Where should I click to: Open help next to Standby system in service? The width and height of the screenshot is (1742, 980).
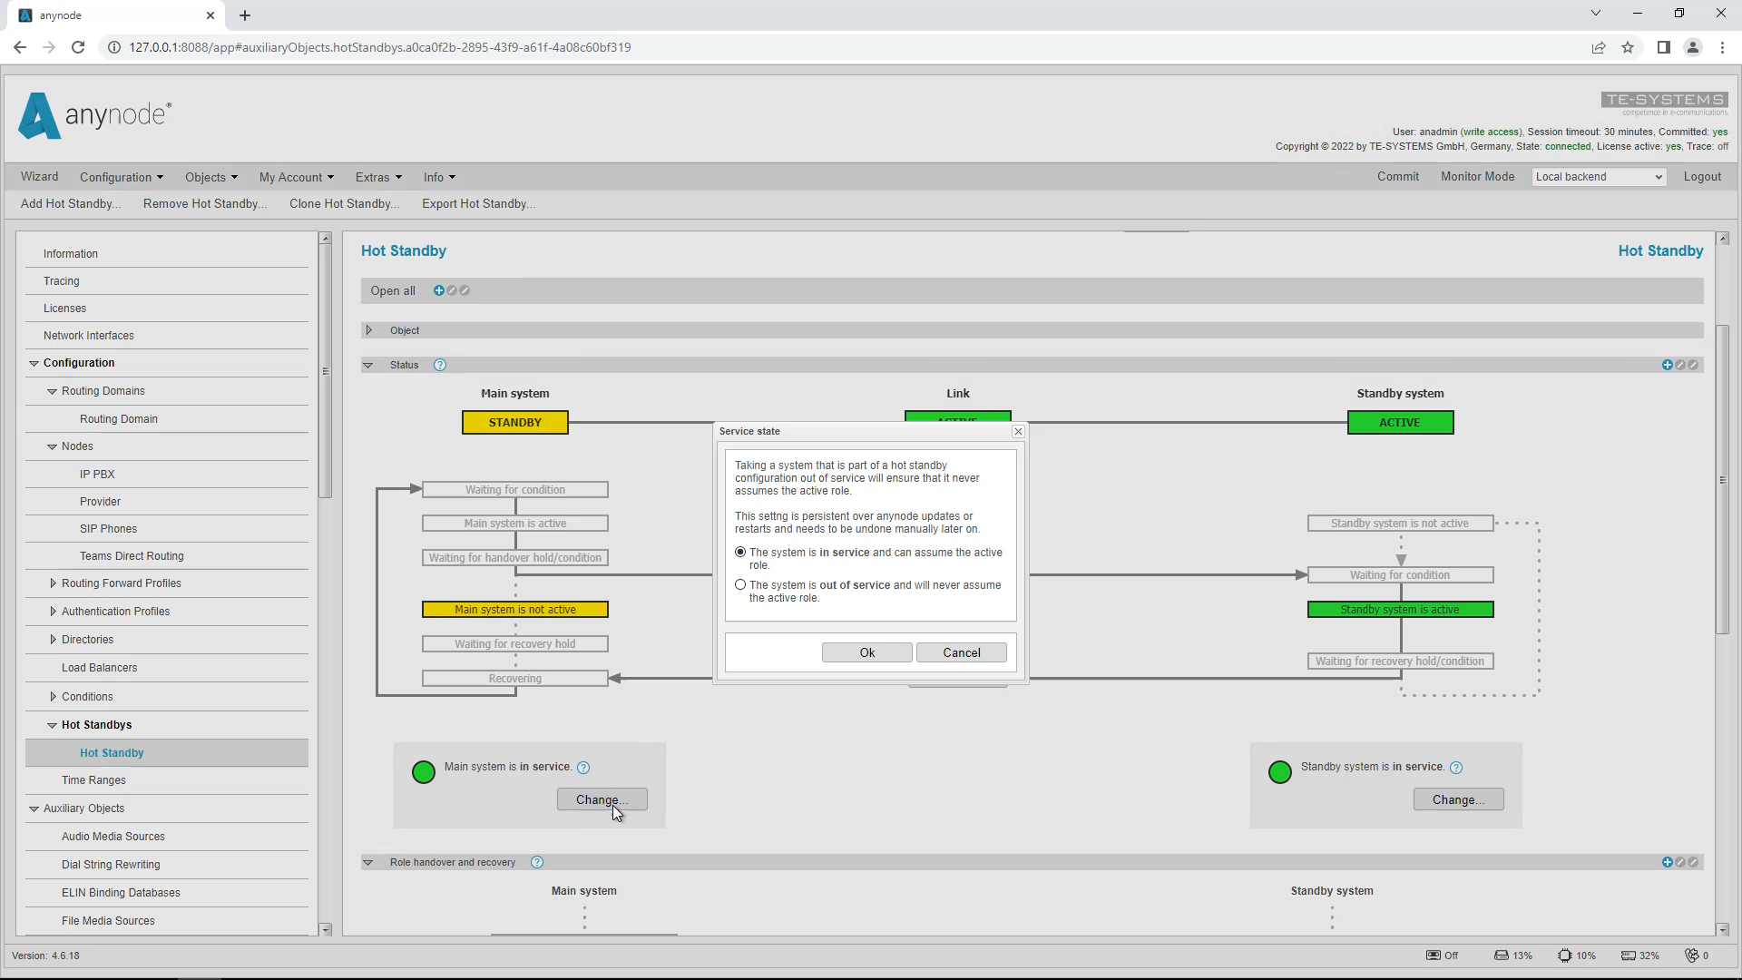tap(1456, 768)
